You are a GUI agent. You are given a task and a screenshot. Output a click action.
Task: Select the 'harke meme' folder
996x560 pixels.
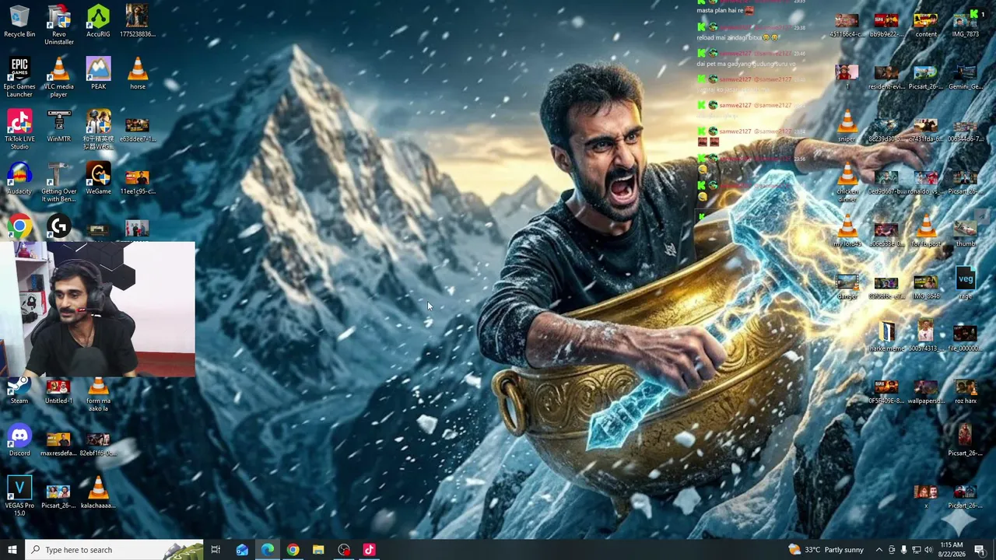[x=886, y=338]
